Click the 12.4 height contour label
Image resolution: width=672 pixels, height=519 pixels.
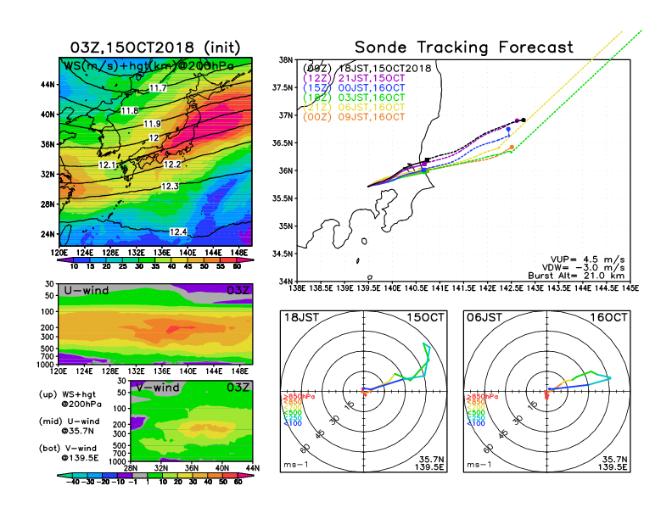tap(178, 232)
